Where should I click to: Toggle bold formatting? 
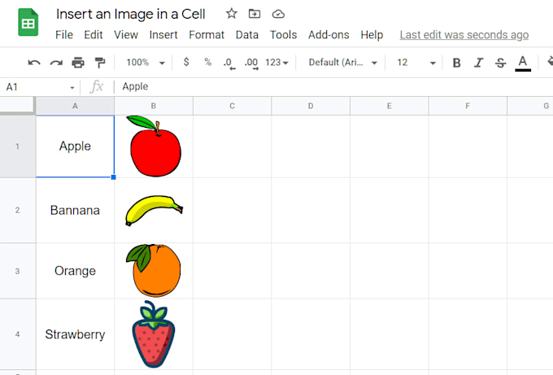pyautogui.click(x=456, y=63)
